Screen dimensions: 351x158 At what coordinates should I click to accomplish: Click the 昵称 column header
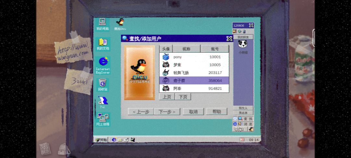(x=187, y=49)
